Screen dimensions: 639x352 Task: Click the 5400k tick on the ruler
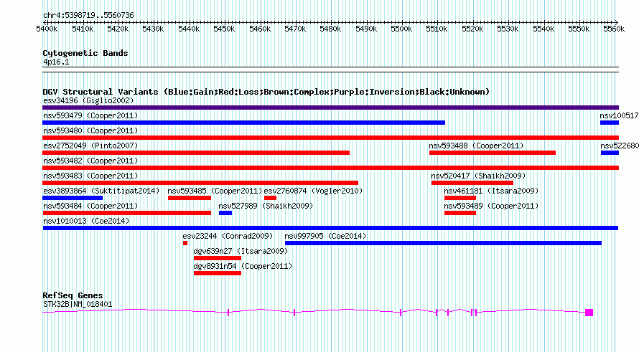point(47,29)
